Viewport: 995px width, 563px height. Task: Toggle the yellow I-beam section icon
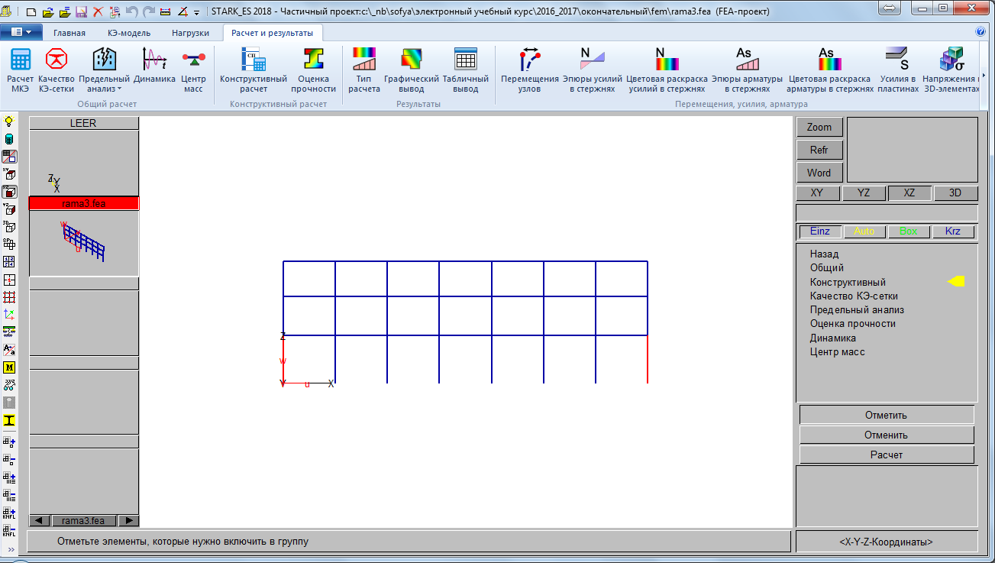9,420
